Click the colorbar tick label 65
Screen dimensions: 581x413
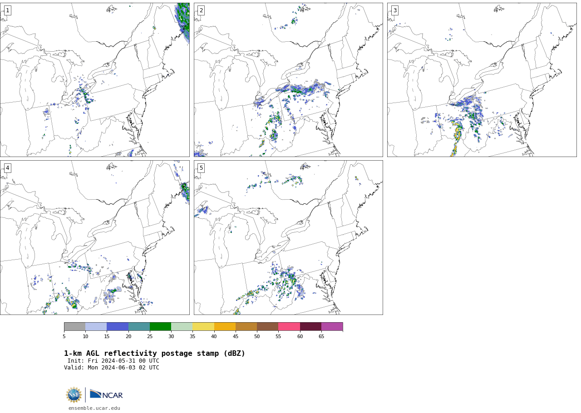321,336
